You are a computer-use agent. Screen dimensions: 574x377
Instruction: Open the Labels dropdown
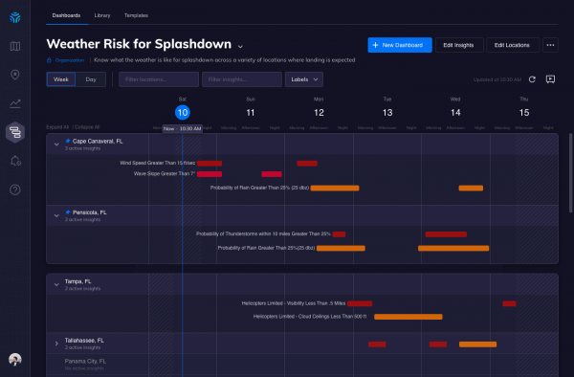304,79
